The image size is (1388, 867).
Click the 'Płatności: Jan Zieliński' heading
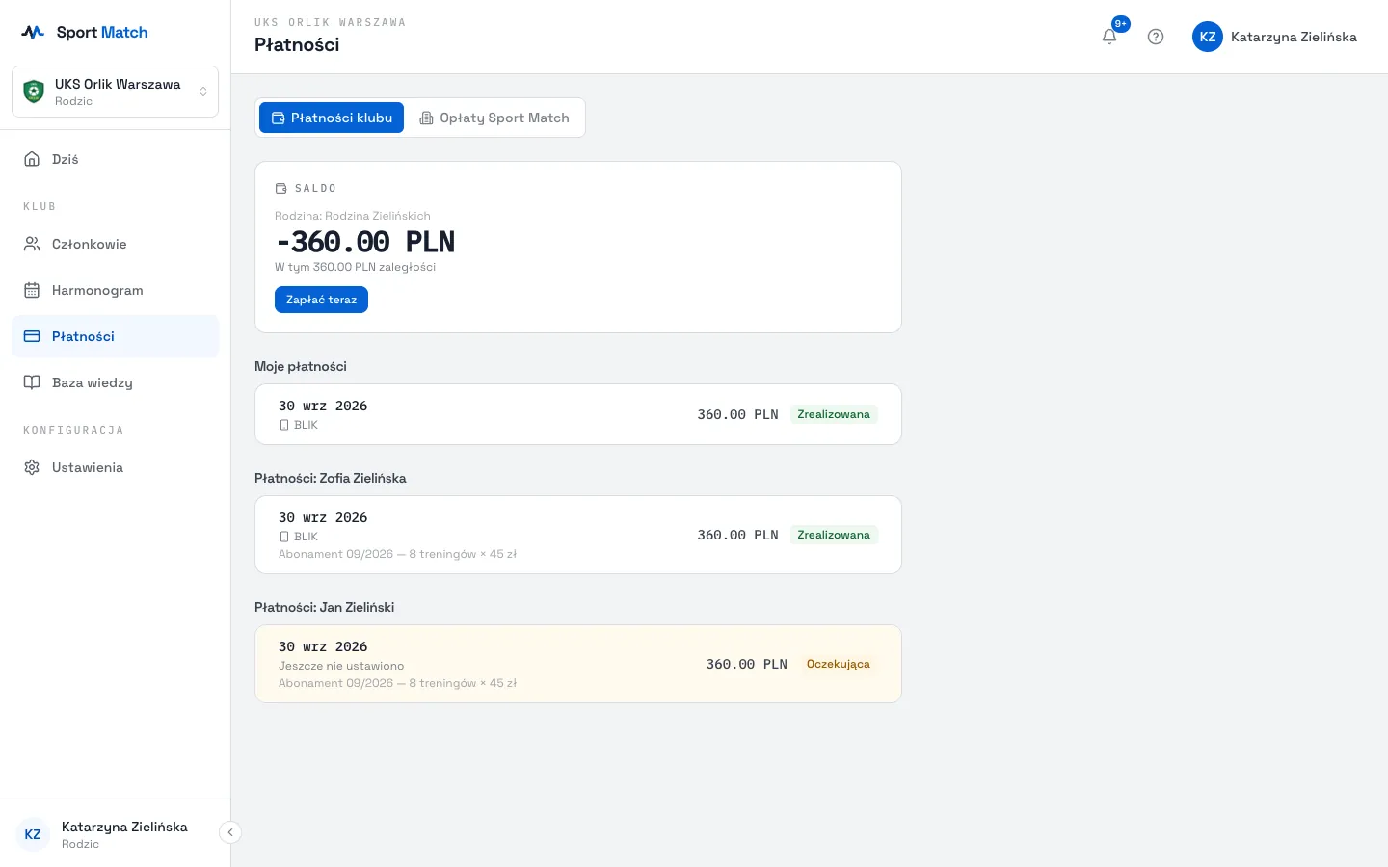coord(325,607)
